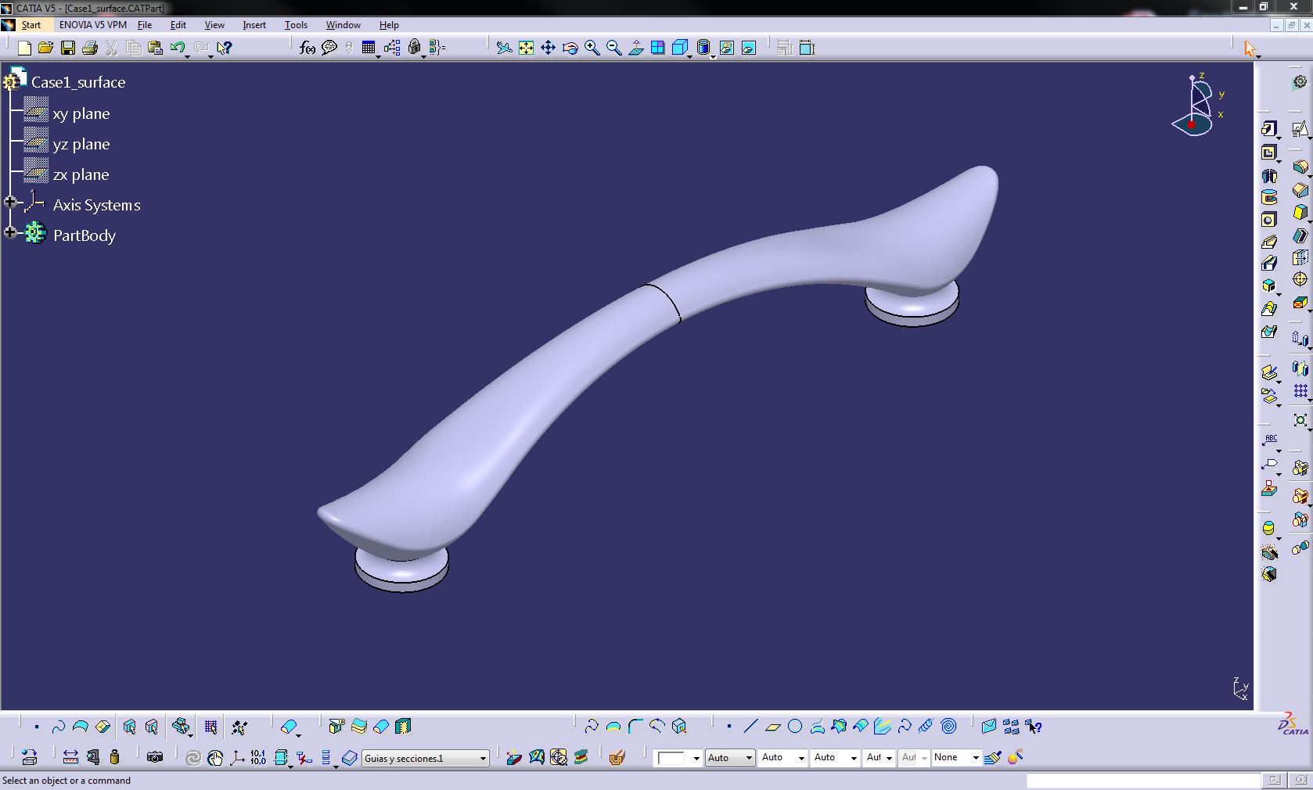
Task: Create multi-view with quad window icon
Action: tap(658, 48)
